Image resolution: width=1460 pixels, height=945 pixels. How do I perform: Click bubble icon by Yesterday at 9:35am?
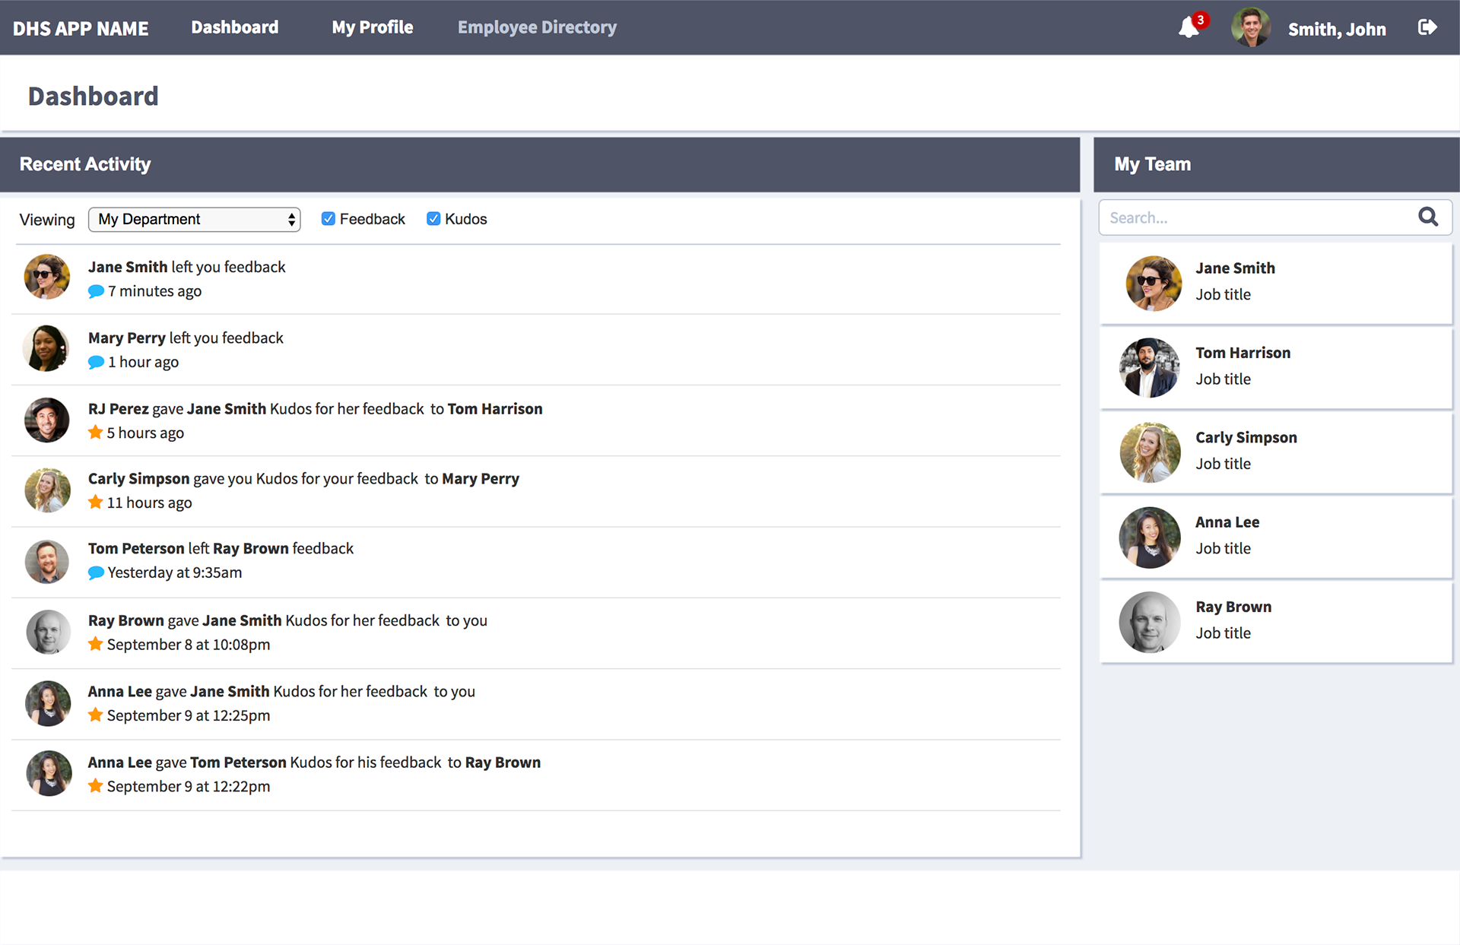[x=96, y=572]
